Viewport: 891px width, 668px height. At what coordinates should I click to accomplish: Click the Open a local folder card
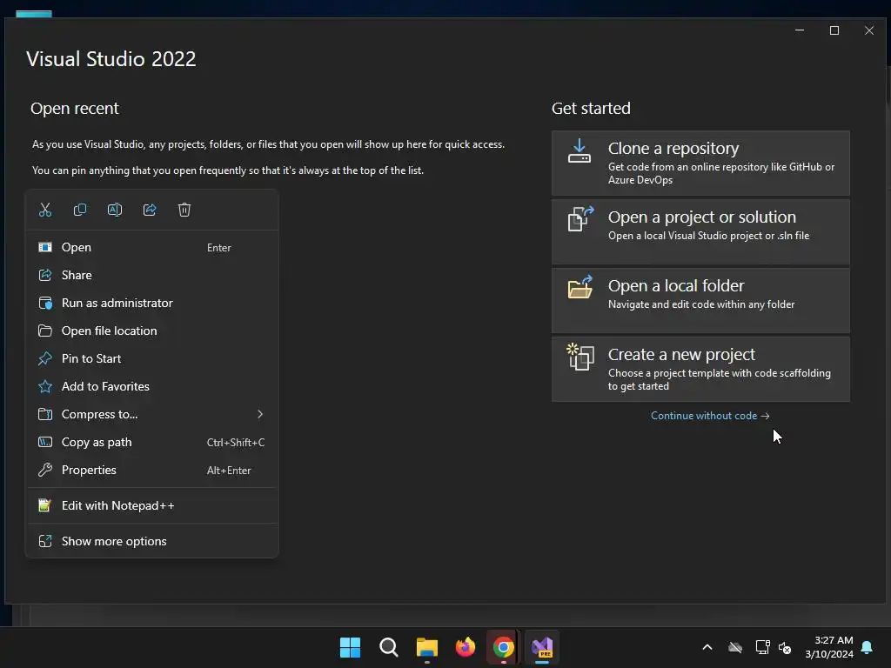click(700, 300)
